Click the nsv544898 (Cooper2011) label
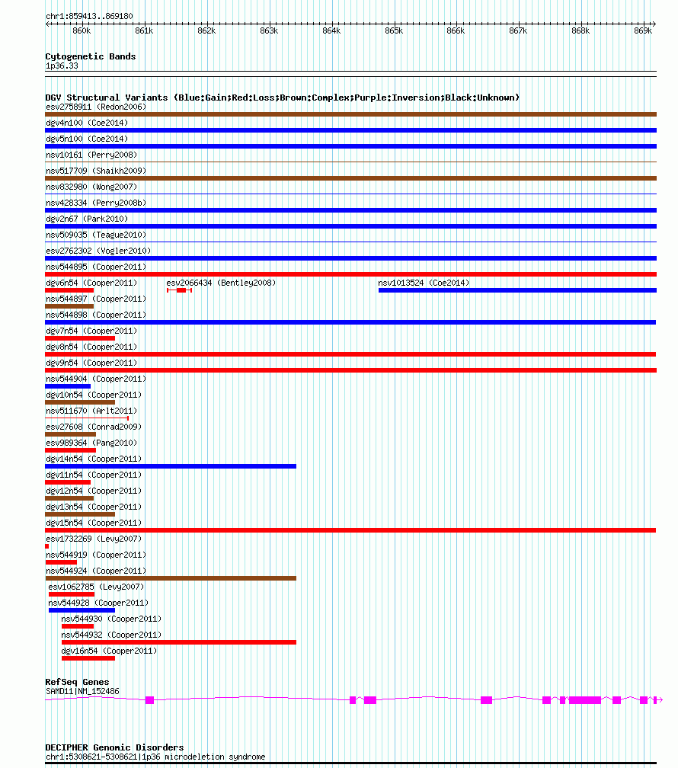This screenshot has width=678, height=768. click(x=96, y=315)
